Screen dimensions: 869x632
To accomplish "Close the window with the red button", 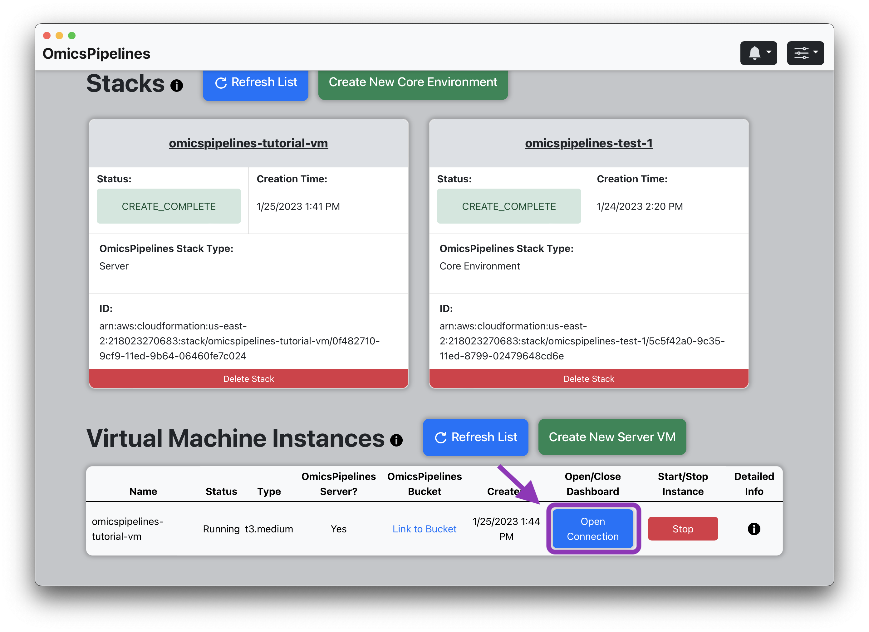I will coord(47,36).
